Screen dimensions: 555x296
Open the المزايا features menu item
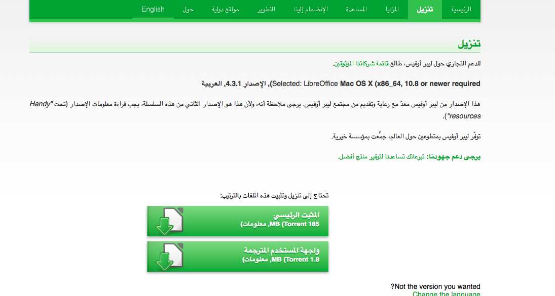click(x=392, y=10)
